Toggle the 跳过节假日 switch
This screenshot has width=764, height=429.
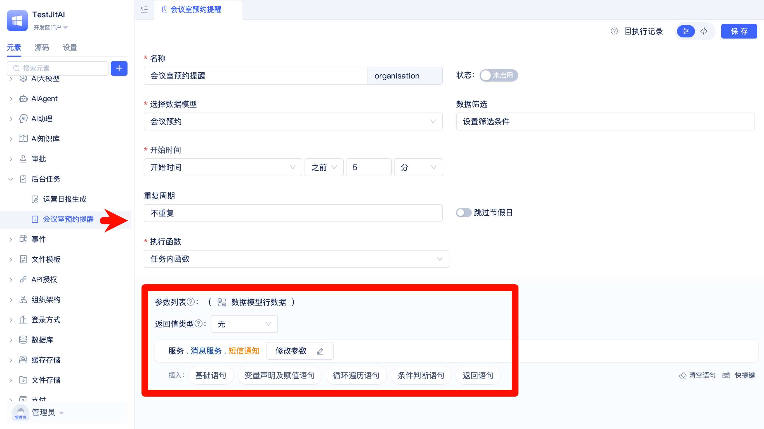click(x=464, y=213)
